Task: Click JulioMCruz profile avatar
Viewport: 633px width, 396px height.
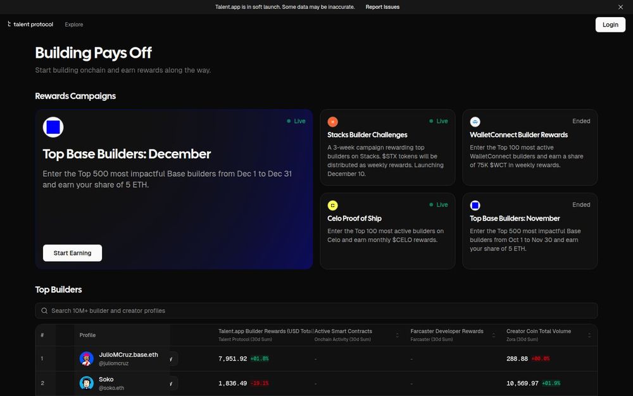Action: (86, 359)
